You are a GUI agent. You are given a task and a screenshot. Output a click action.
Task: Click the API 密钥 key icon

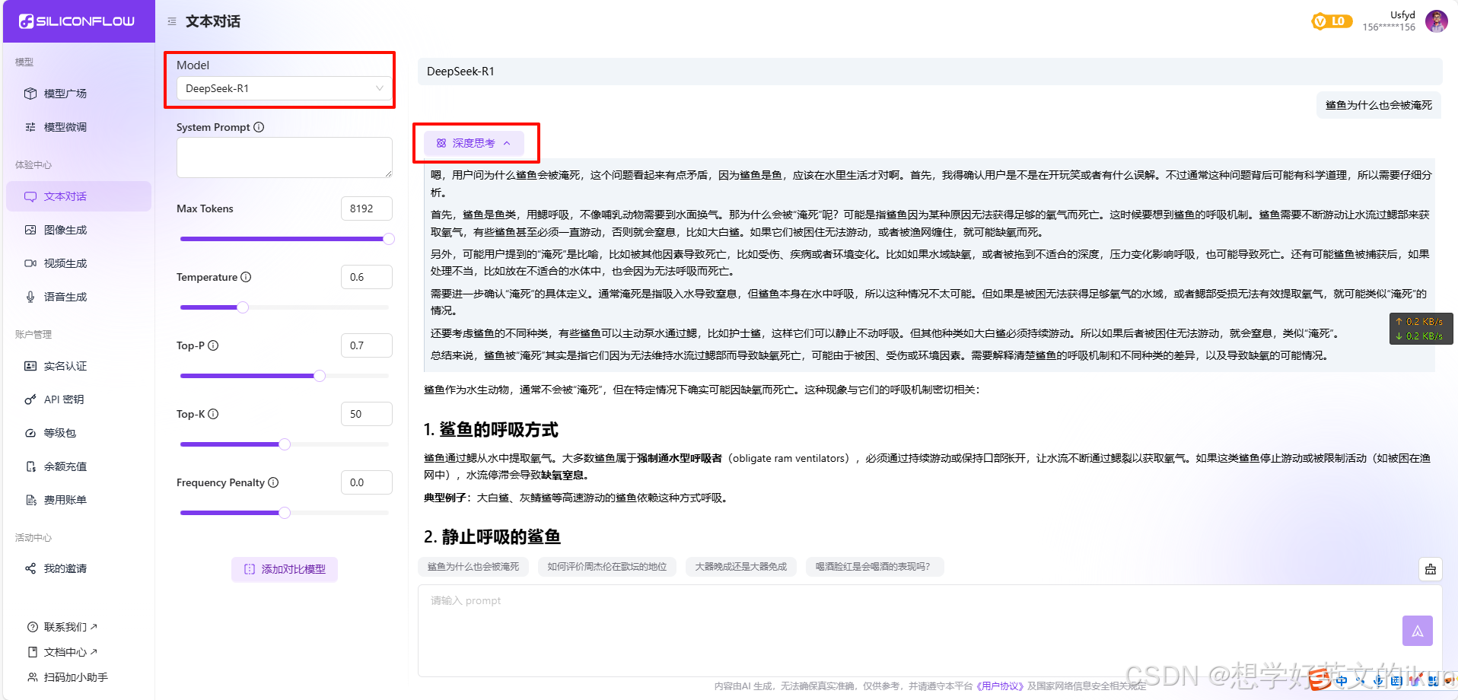(30, 399)
